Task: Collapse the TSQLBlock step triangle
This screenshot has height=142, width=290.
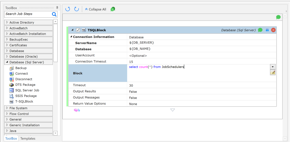Action: 72,30
